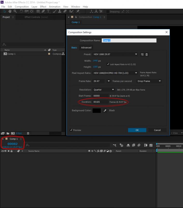Image resolution: width=183 pixels, height=208 pixels.
Task: Open the Composition menu
Action: [22, 6]
